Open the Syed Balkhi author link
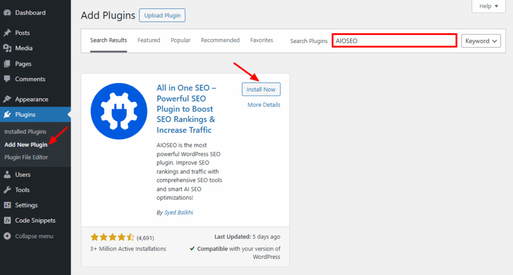 [179, 212]
